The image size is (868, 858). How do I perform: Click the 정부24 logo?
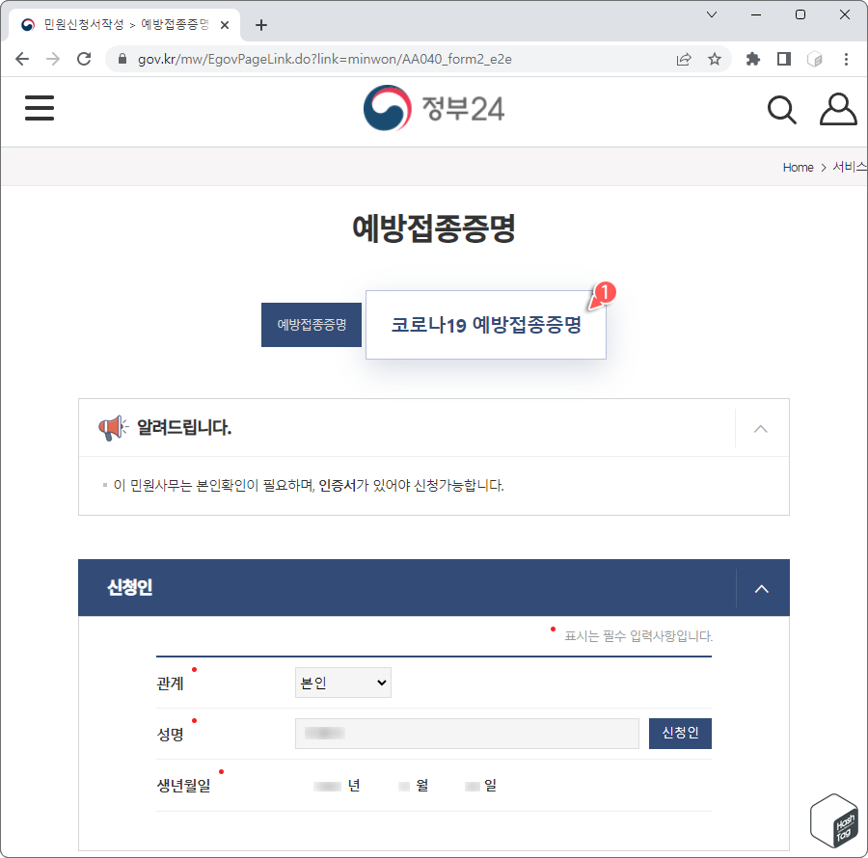pos(434,108)
